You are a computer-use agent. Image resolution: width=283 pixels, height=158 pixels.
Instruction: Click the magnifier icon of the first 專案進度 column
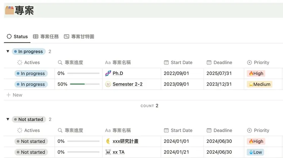click(60, 63)
